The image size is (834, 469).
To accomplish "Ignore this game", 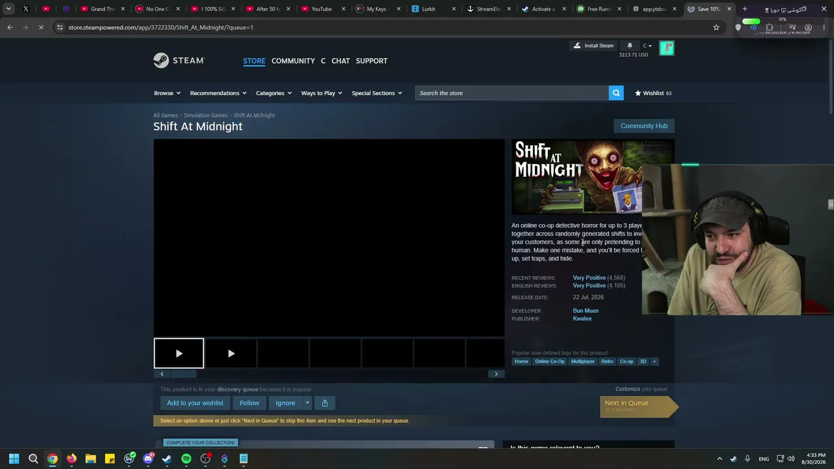I will pyautogui.click(x=285, y=403).
